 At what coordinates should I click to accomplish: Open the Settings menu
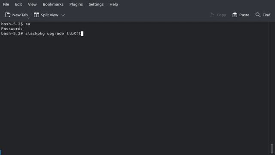click(96, 4)
